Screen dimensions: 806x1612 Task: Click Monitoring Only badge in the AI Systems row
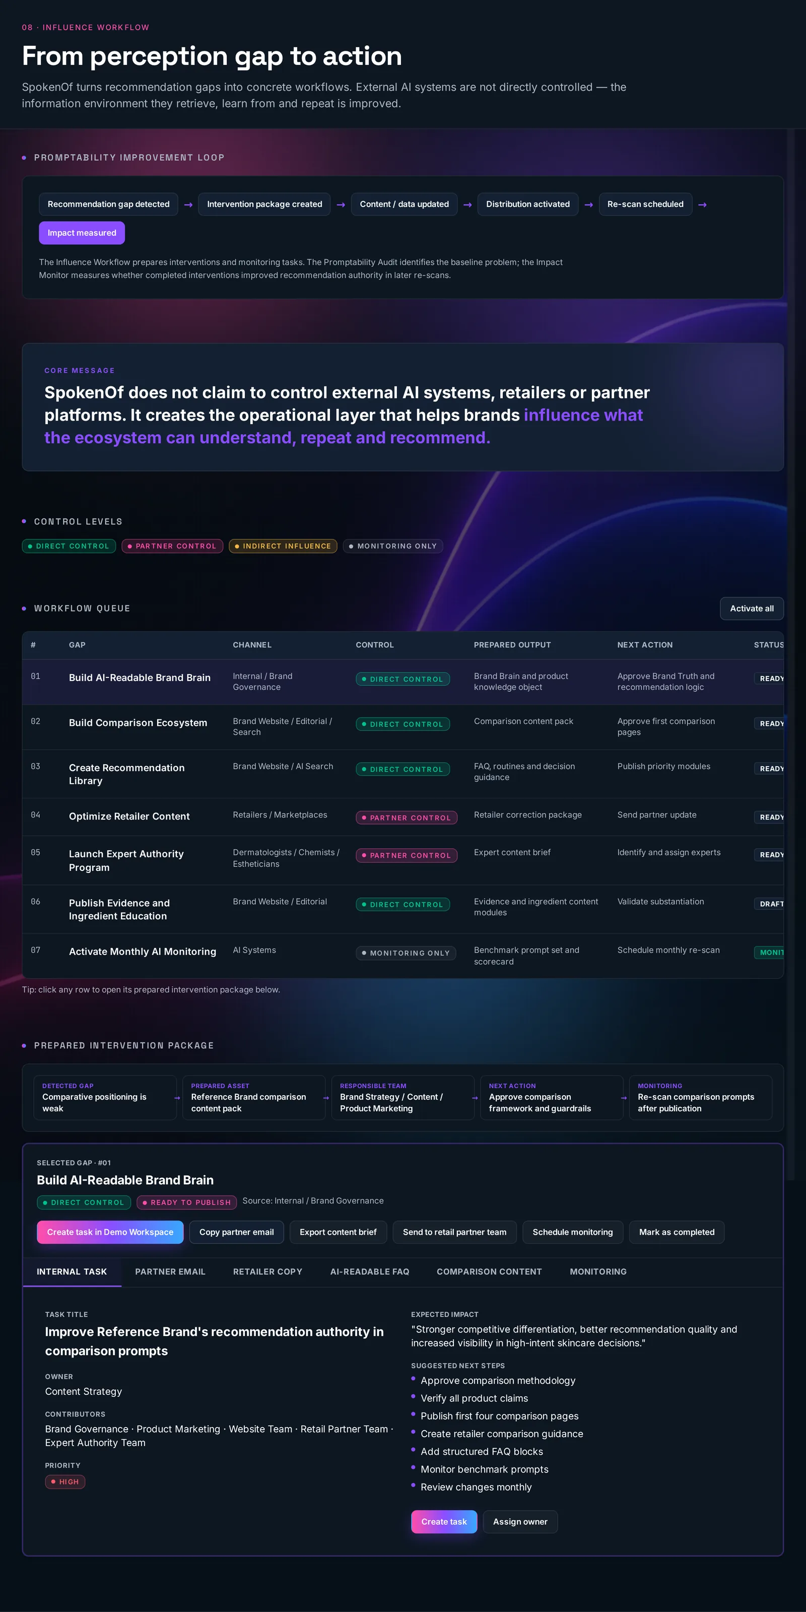click(x=406, y=953)
